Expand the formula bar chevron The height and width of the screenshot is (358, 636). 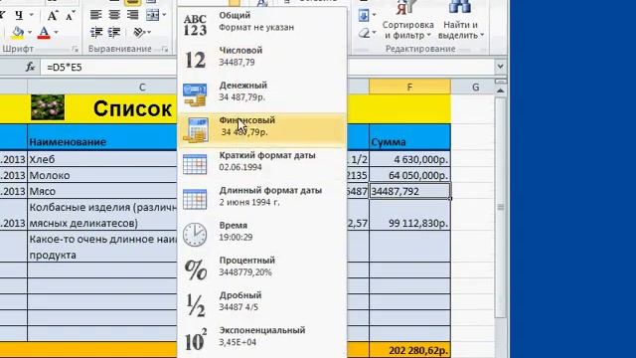tap(500, 67)
